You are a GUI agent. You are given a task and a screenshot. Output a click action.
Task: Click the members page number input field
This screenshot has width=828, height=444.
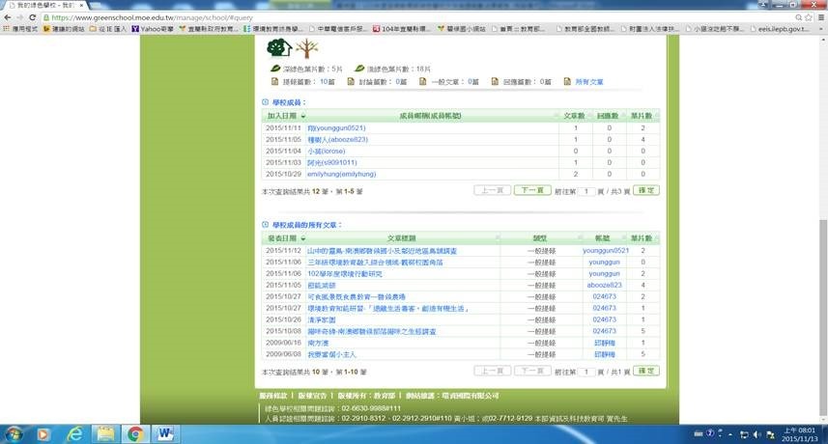click(x=586, y=191)
